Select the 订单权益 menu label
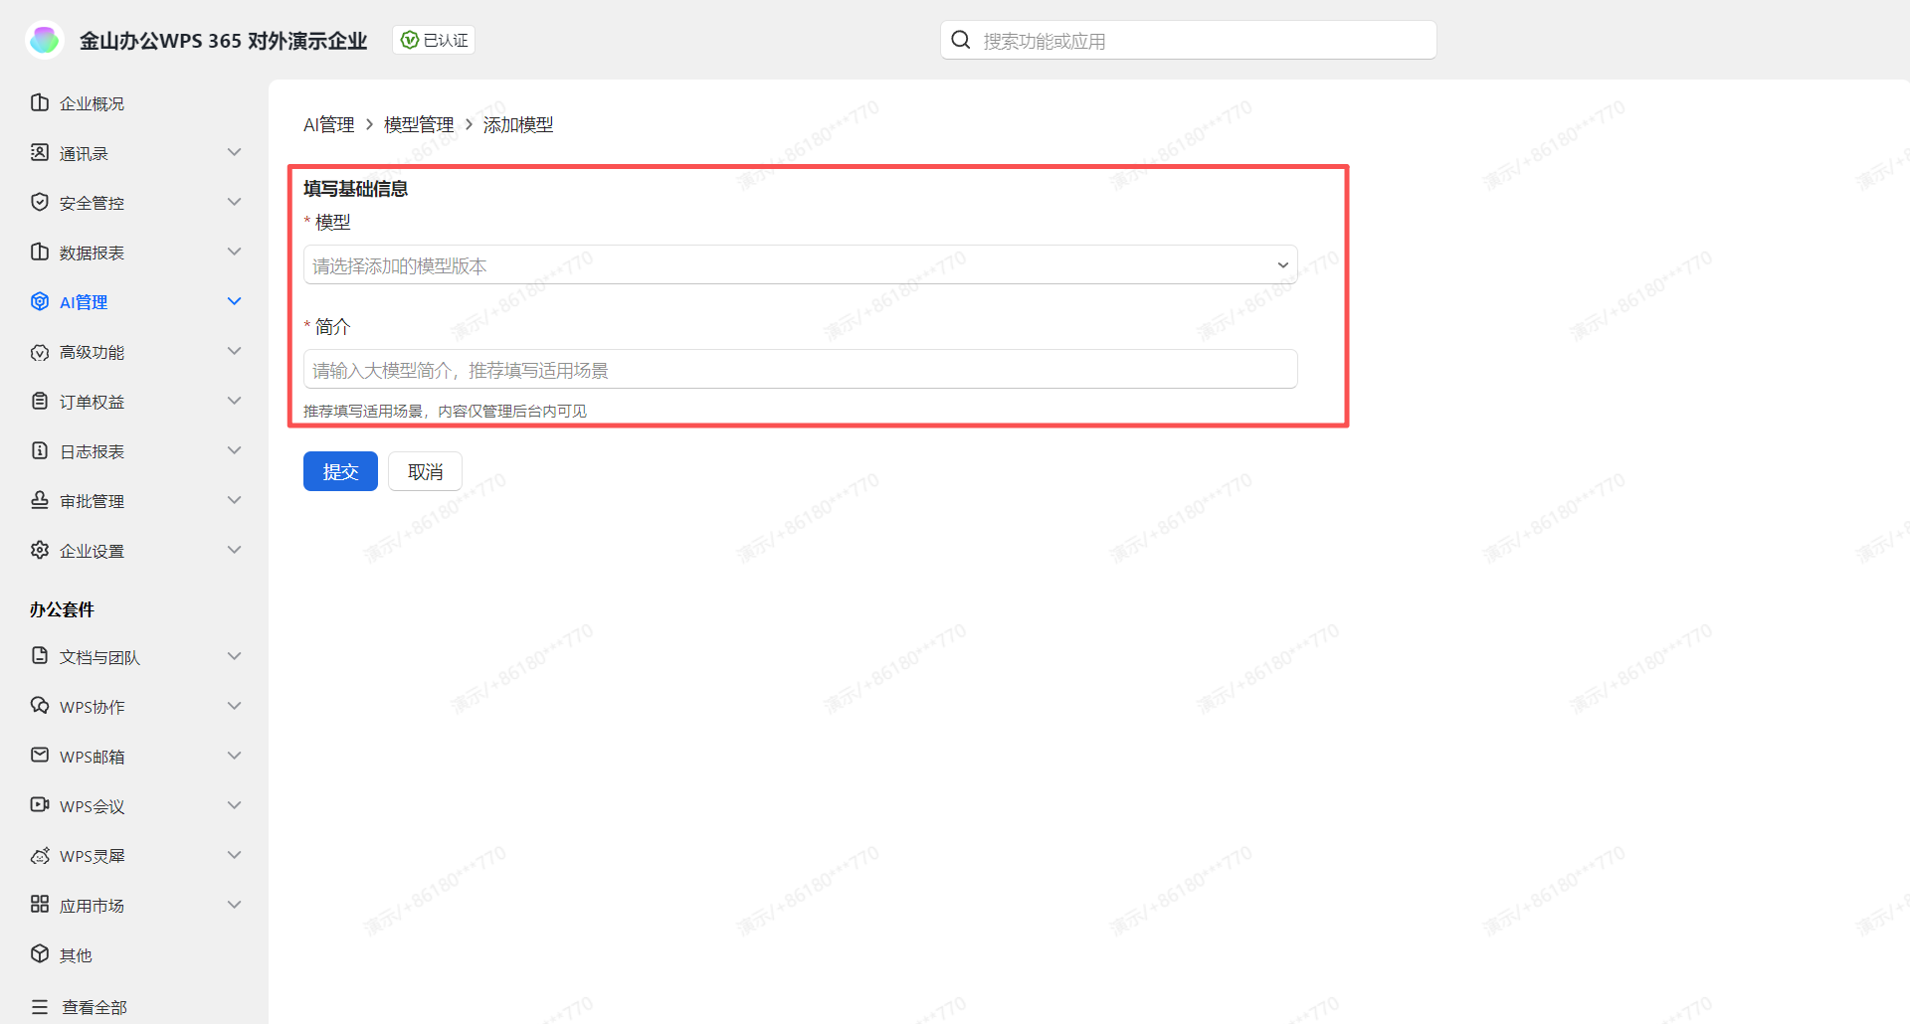This screenshot has width=1910, height=1024. pyautogui.click(x=92, y=402)
